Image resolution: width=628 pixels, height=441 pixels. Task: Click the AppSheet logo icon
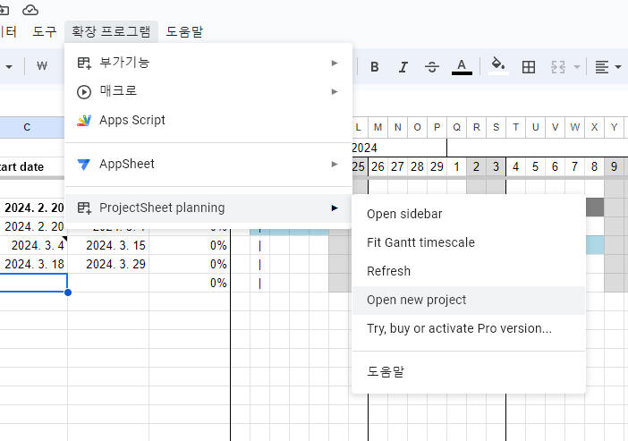(x=84, y=165)
